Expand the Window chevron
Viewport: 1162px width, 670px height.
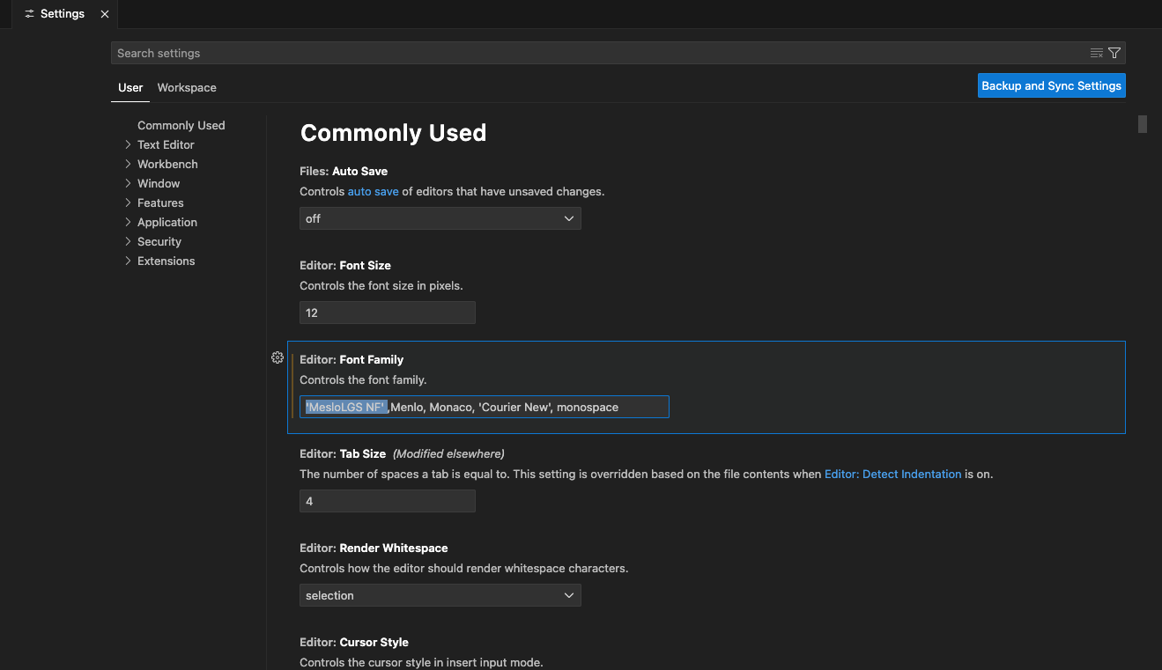pos(128,183)
